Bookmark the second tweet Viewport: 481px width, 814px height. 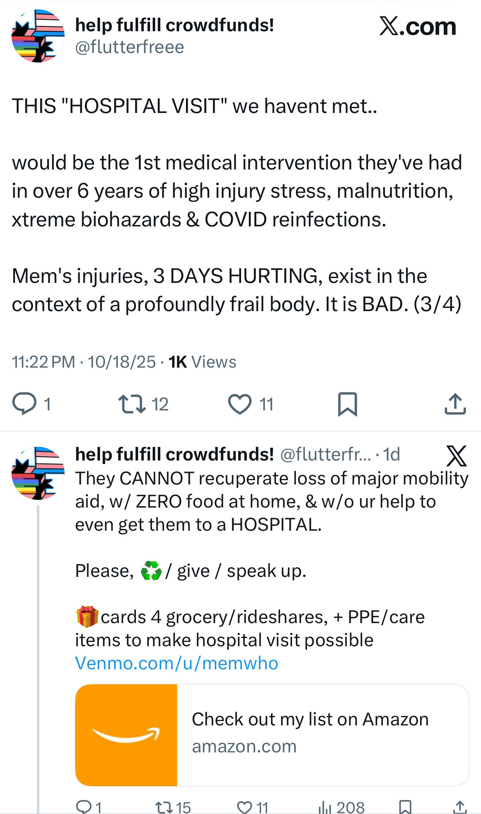pos(405,807)
